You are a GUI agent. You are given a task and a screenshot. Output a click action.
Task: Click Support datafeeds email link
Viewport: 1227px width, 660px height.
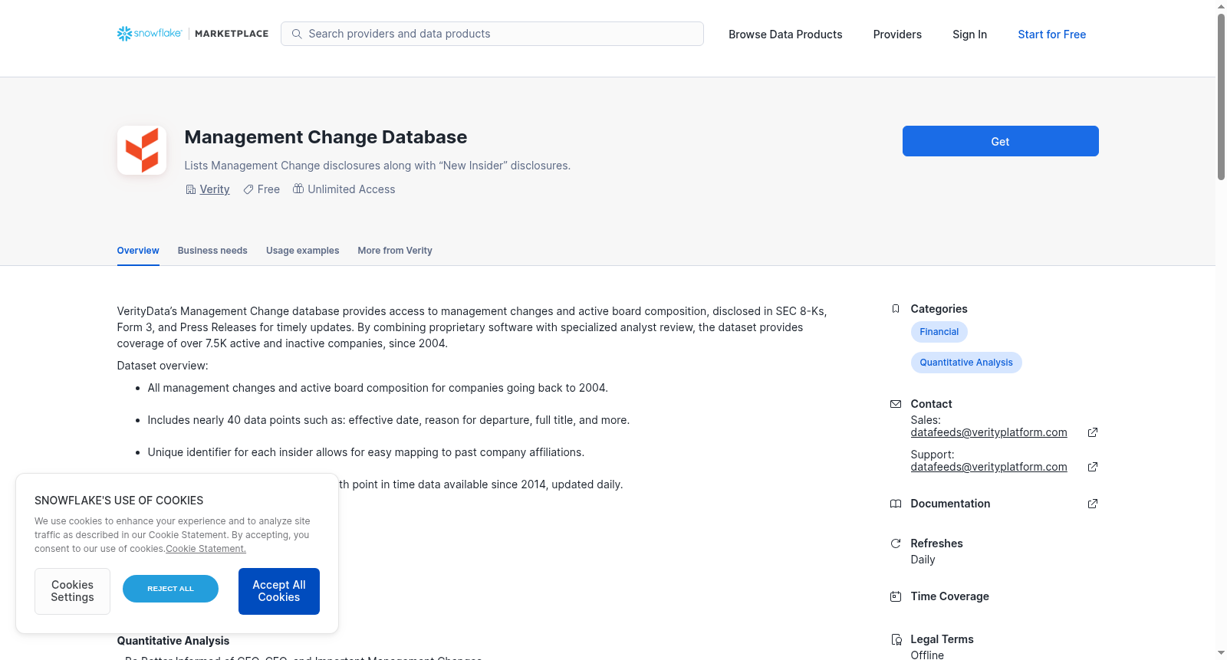pos(989,467)
